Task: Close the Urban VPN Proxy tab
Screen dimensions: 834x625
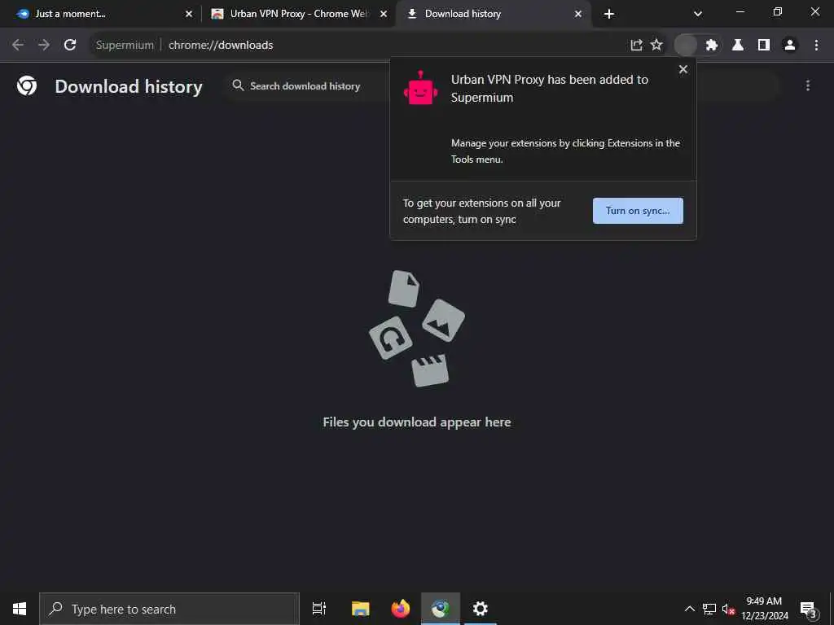Action: click(384, 15)
